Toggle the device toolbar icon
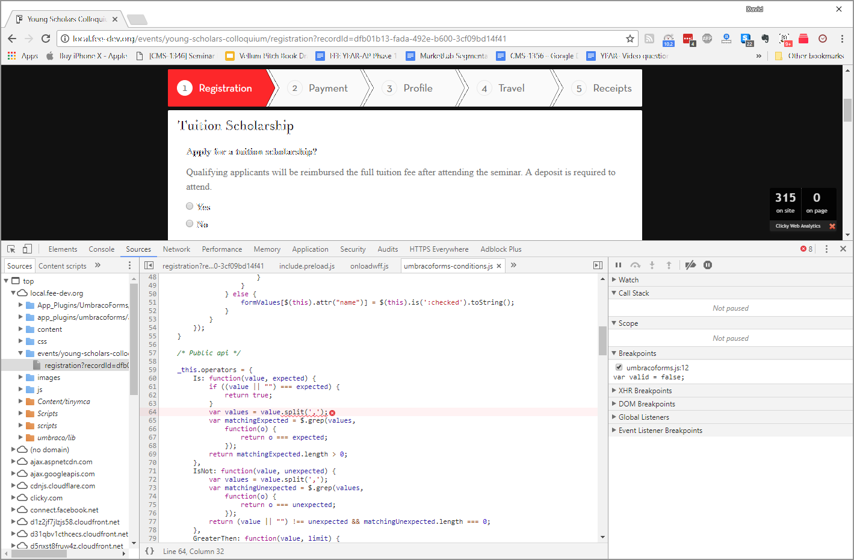The width and height of the screenshot is (854, 560). [27, 249]
